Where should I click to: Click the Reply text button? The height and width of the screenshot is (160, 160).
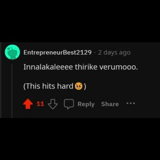pos(86,104)
